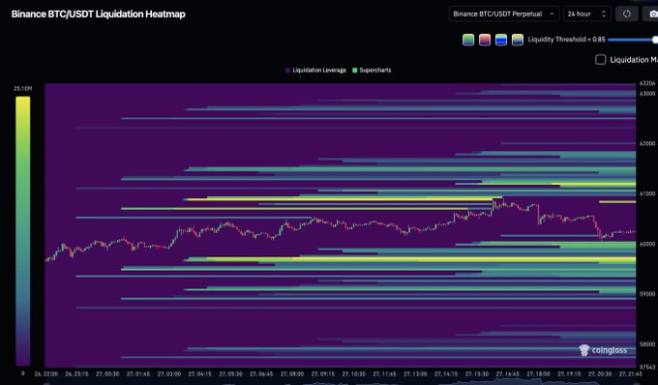This screenshot has width=658, height=385.
Task: Click the 27, 18:00 time axis label
Action: (538, 373)
